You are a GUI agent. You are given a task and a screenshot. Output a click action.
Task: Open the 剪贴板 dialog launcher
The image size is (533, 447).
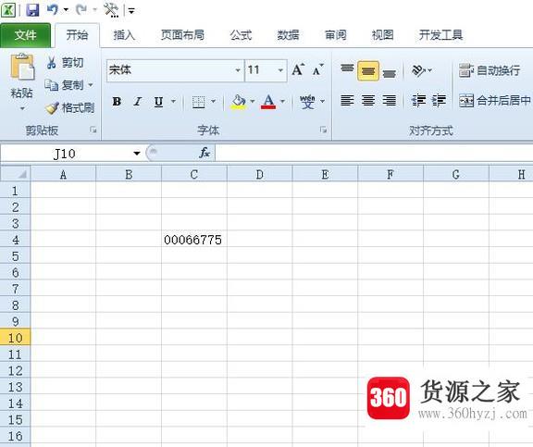93,130
